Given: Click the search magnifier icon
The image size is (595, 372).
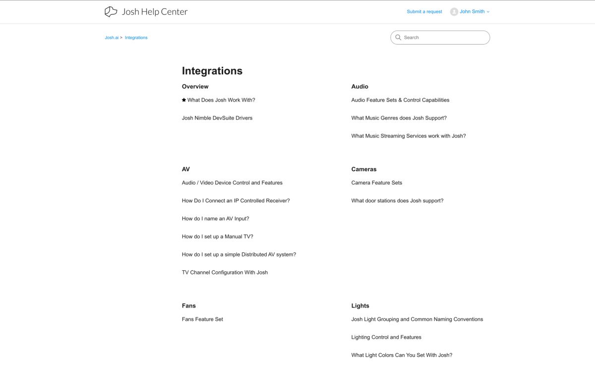Looking at the screenshot, I should (x=398, y=37).
